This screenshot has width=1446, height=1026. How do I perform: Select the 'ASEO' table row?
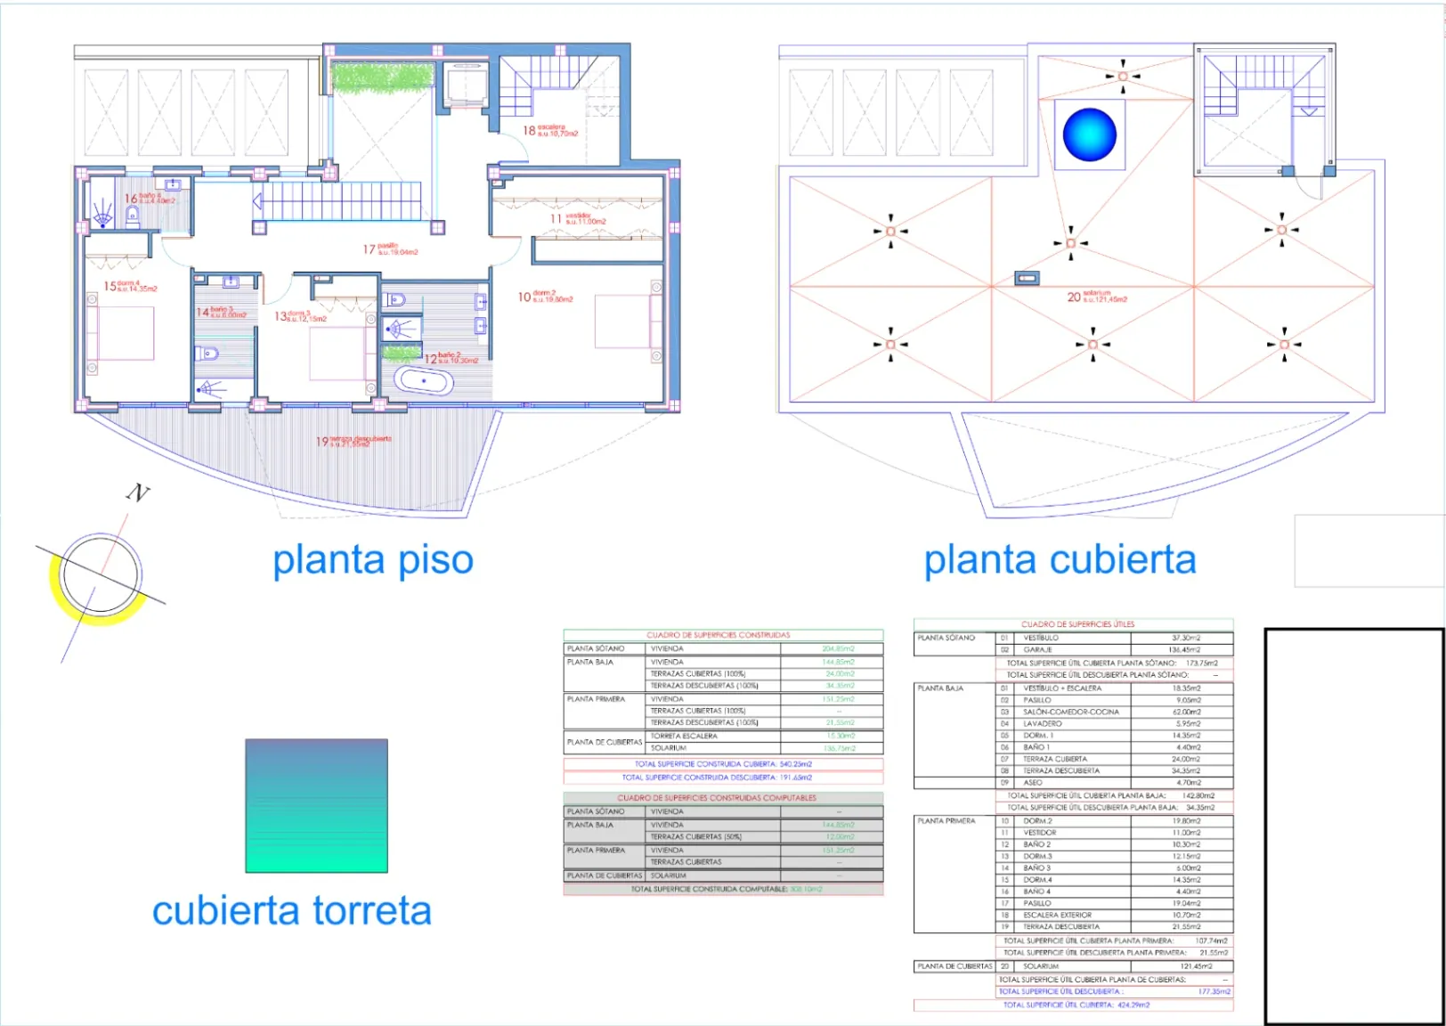tap(1114, 783)
